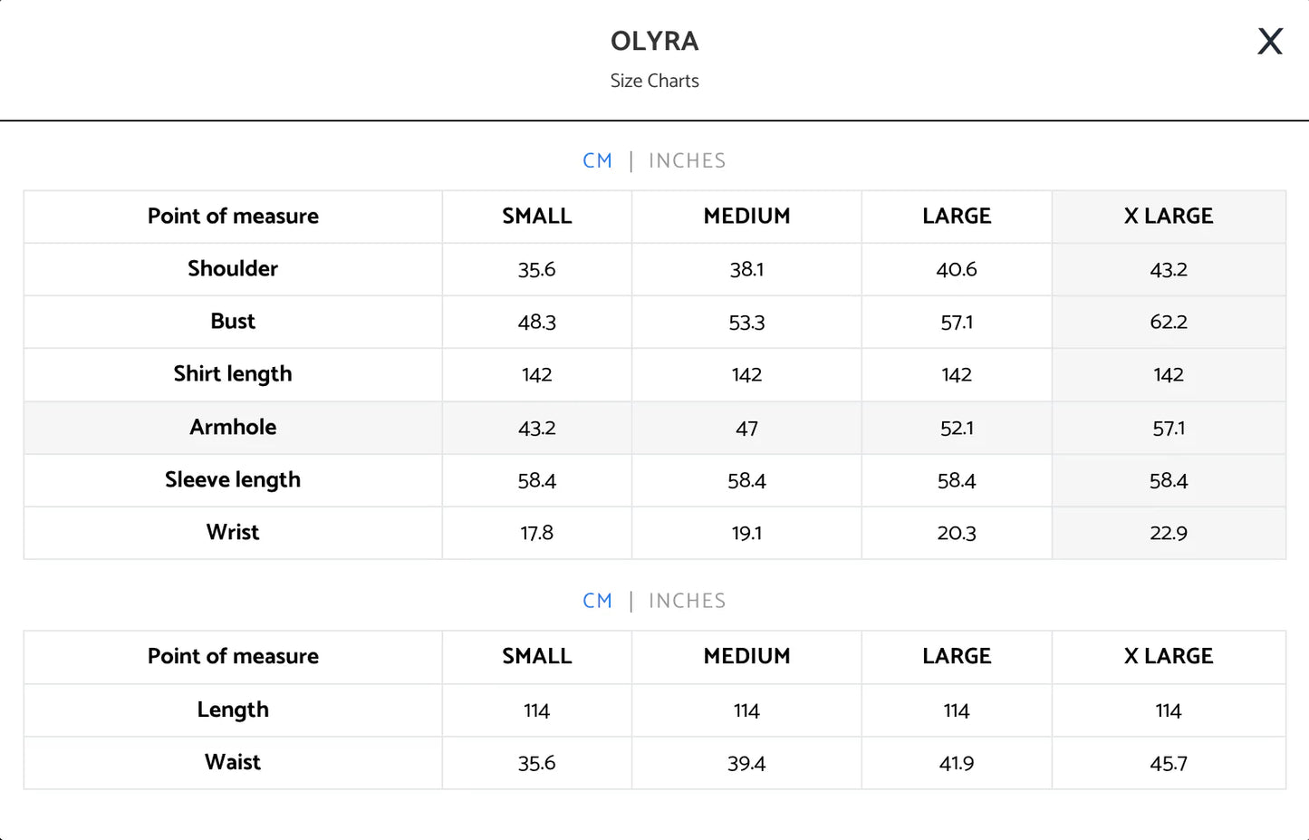
Task: Click X LARGE header in top table
Action: pyautogui.click(x=1169, y=217)
